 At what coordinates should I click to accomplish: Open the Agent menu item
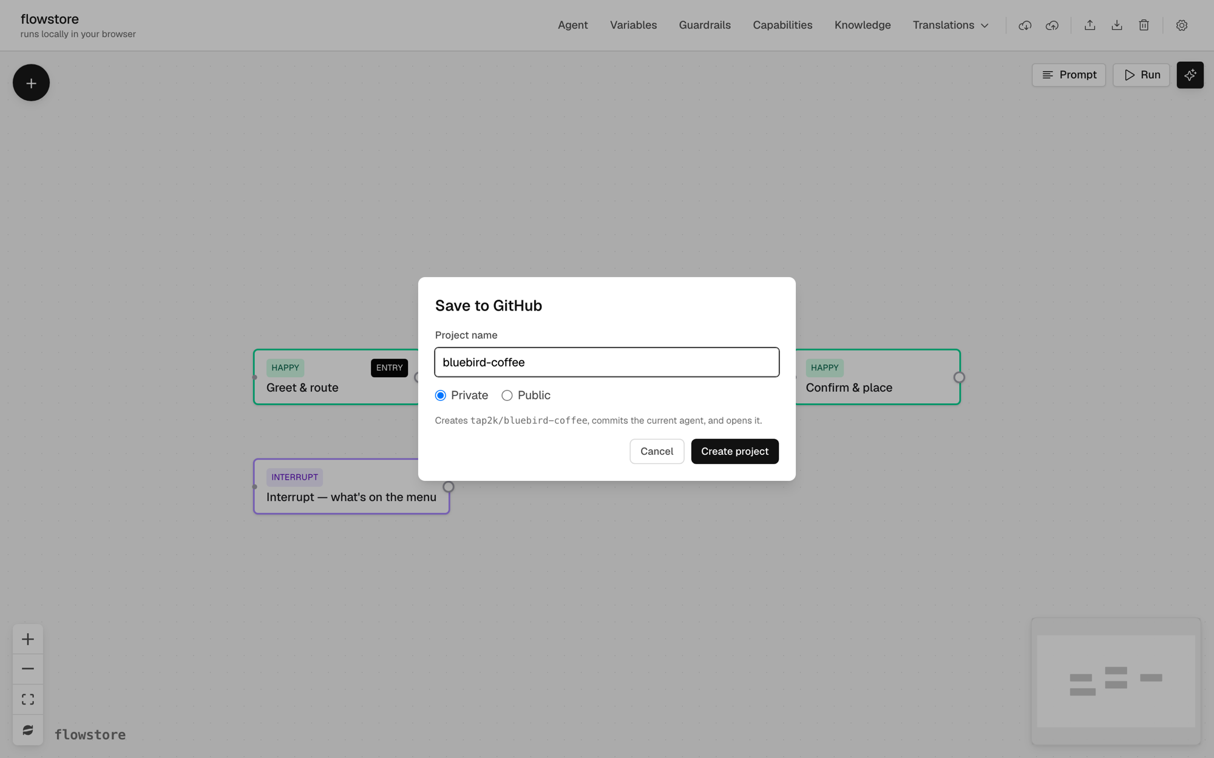pyautogui.click(x=572, y=25)
